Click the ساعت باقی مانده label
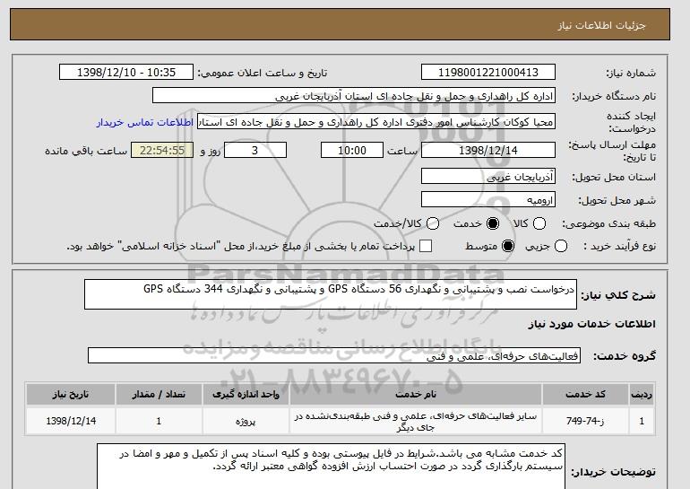Viewport: 690px width, 489px height. click(x=86, y=151)
